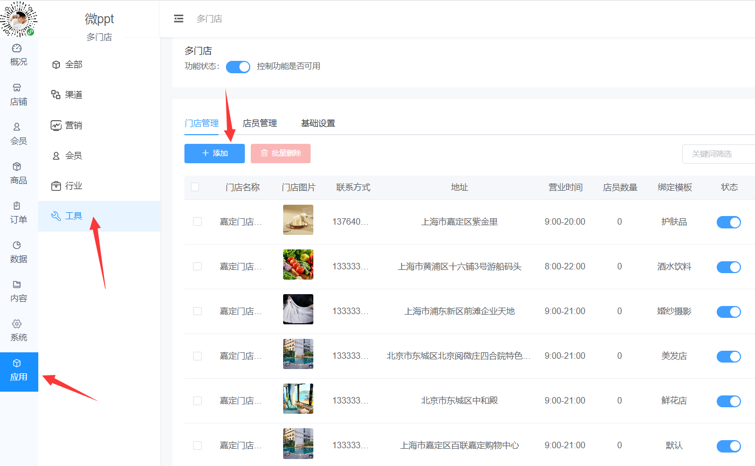Click the person icon beside 会员 in submenu

click(56, 156)
